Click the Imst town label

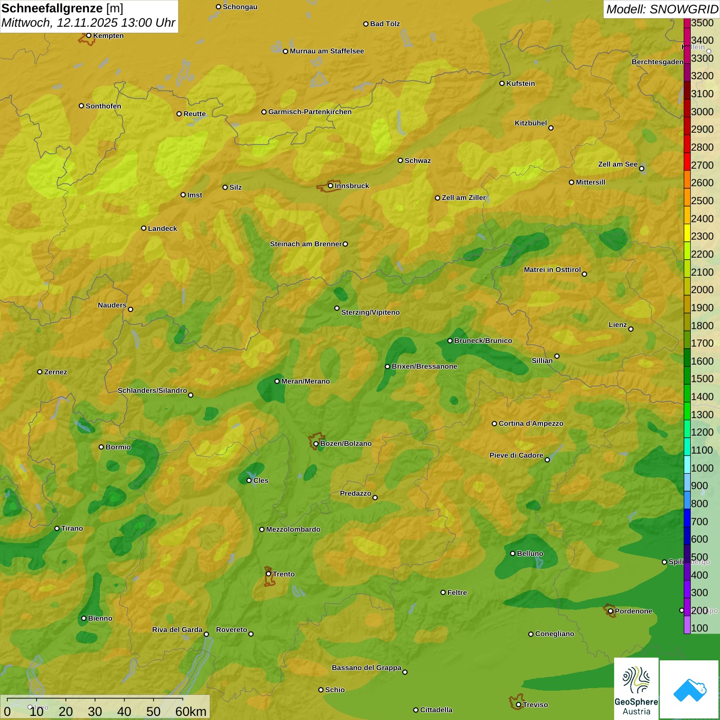pyautogui.click(x=195, y=195)
